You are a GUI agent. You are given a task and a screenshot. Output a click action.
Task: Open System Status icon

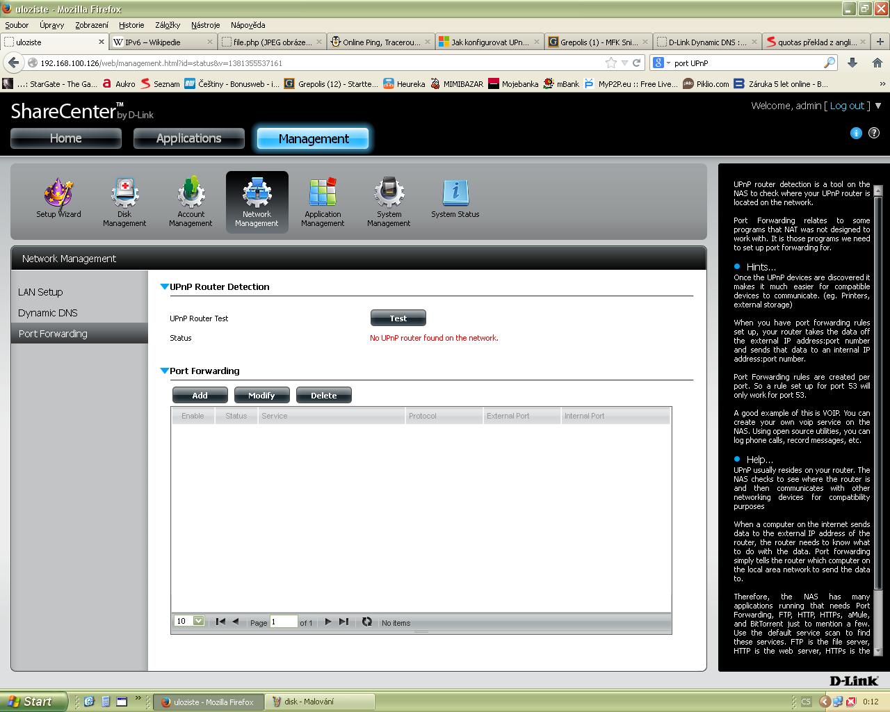pos(455,199)
